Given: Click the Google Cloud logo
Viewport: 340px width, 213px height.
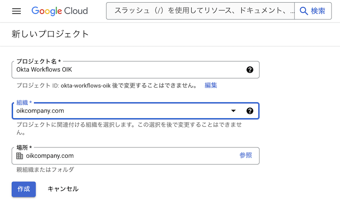Looking at the screenshot, I should [x=60, y=11].
